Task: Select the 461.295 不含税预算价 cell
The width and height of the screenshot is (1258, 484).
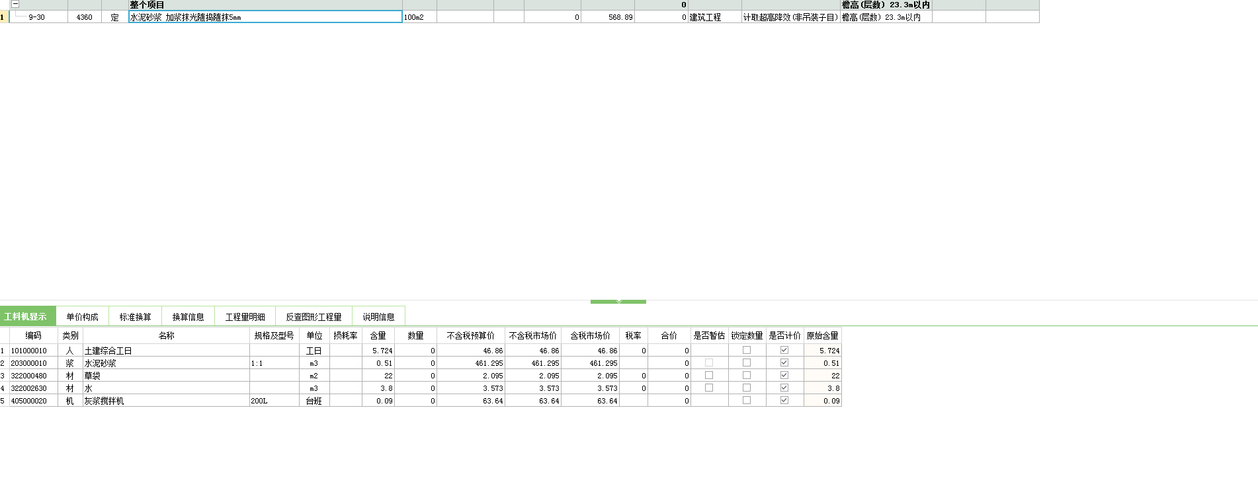Action: tap(471, 363)
